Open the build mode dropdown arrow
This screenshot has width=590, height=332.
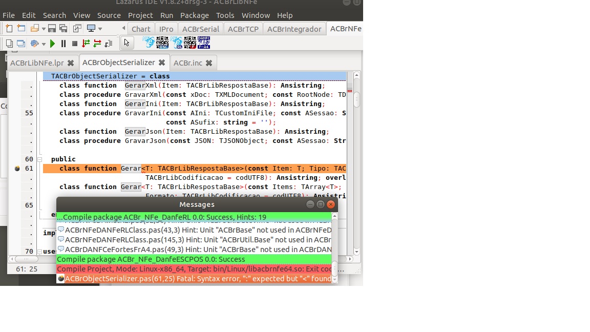coord(44,44)
